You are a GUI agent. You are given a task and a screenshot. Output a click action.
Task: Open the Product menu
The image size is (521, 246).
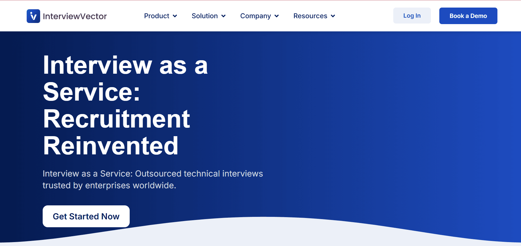click(x=157, y=16)
